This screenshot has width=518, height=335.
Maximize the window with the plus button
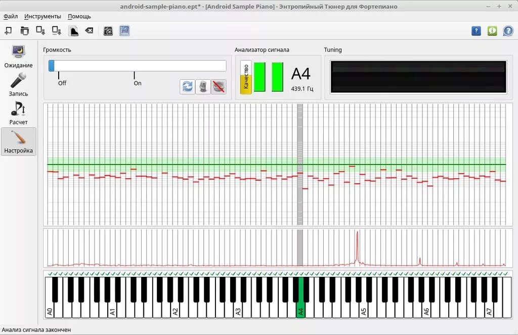pyautogui.click(x=499, y=6)
